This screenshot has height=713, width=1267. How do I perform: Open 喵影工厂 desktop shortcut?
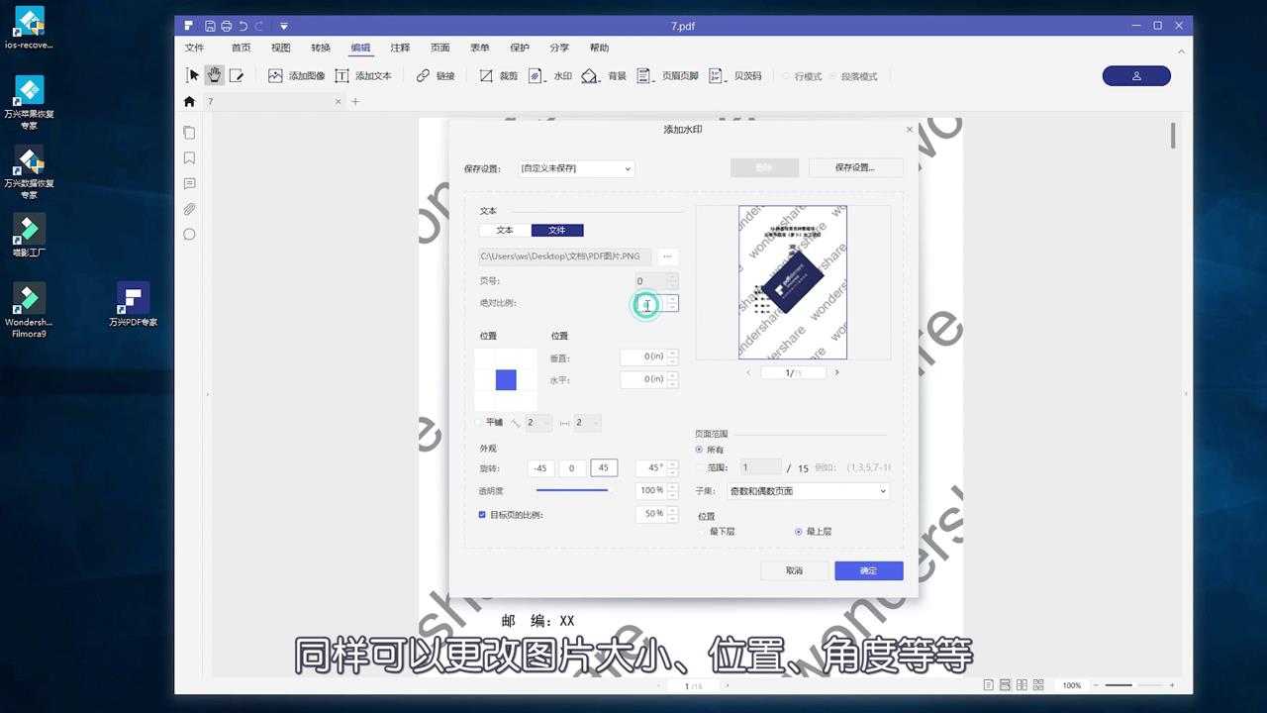[x=29, y=236]
